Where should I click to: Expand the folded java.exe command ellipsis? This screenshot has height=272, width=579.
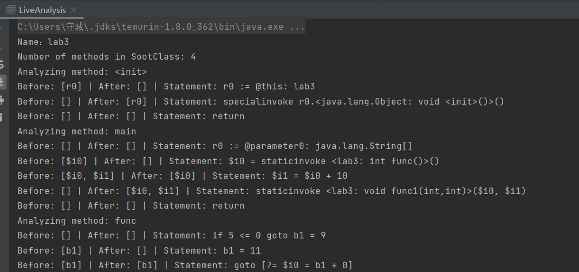[297, 27]
